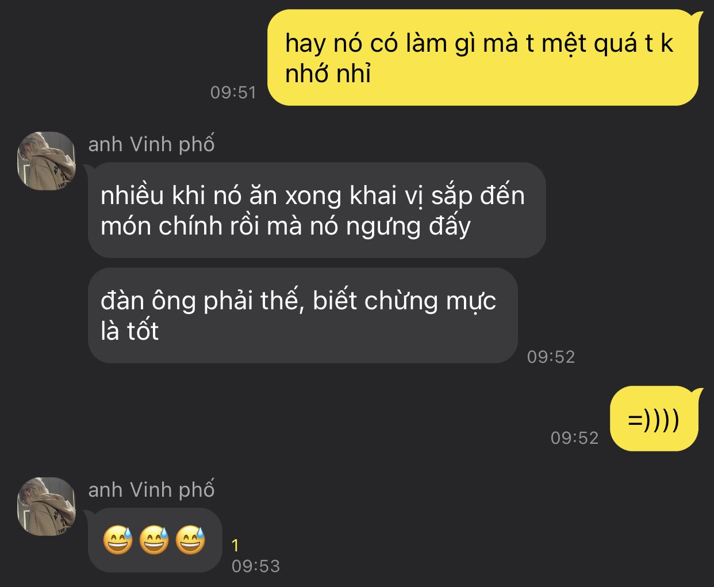Tap the avatar next to the emoji message
714x587 pixels.
coord(47,507)
